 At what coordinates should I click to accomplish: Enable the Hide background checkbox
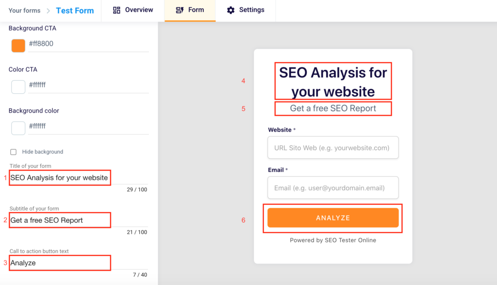click(x=14, y=152)
